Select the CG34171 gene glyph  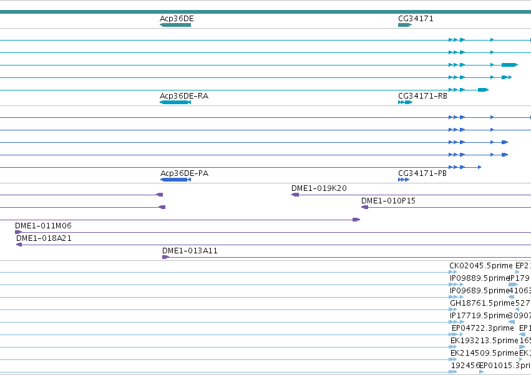(x=405, y=25)
